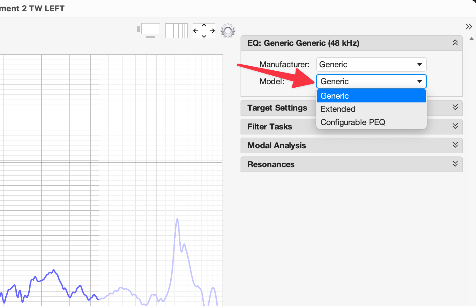Open the Manufacturer dropdown
The width and height of the screenshot is (476, 306).
[x=371, y=64]
